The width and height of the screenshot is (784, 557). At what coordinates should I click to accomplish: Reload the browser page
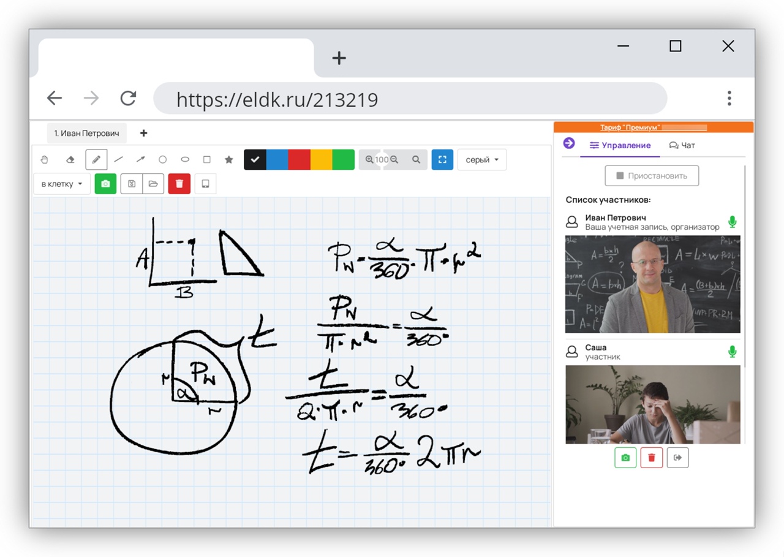(x=128, y=98)
